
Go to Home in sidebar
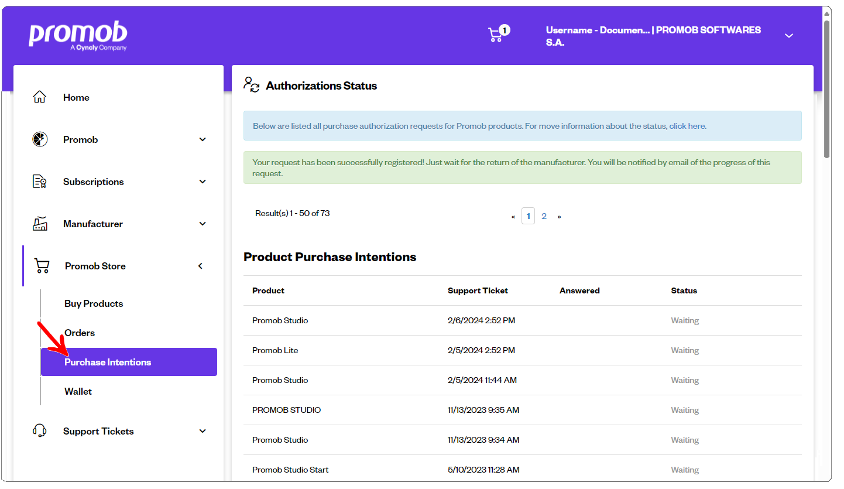point(76,97)
